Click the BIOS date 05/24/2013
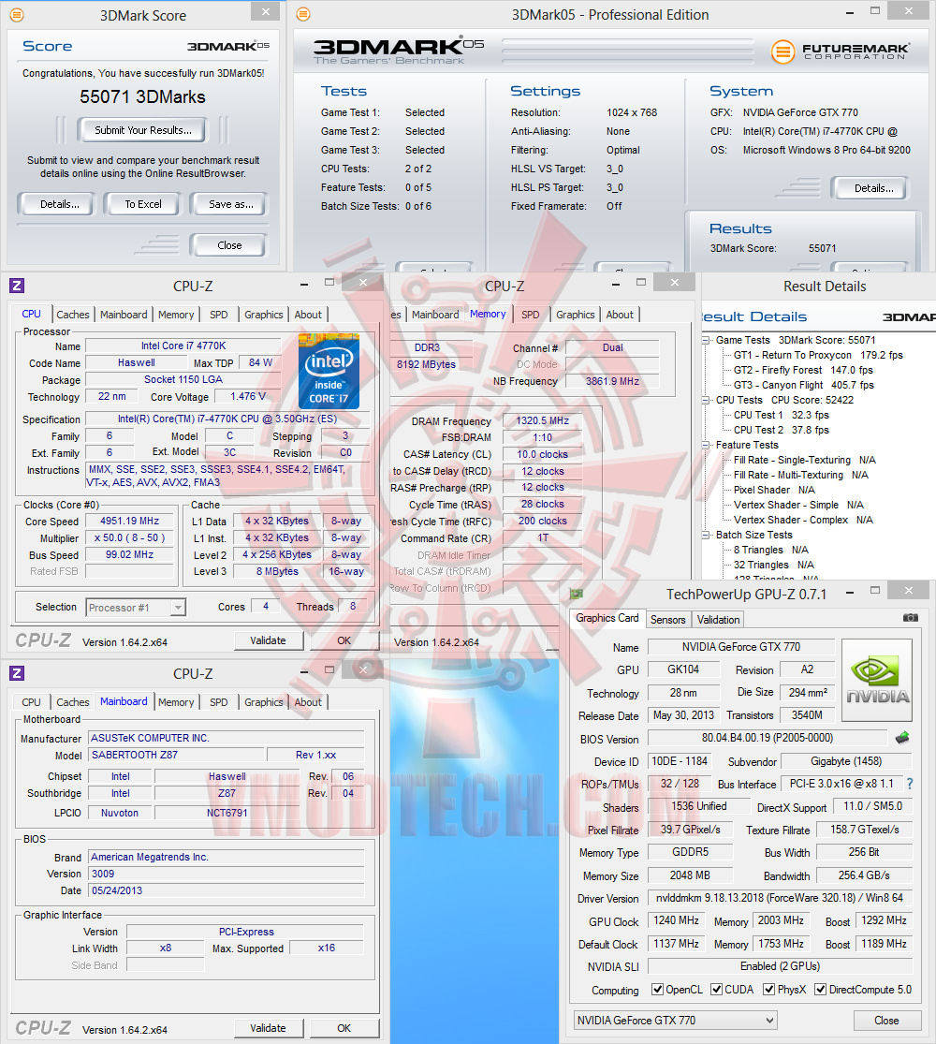 click(x=227, y=890)
